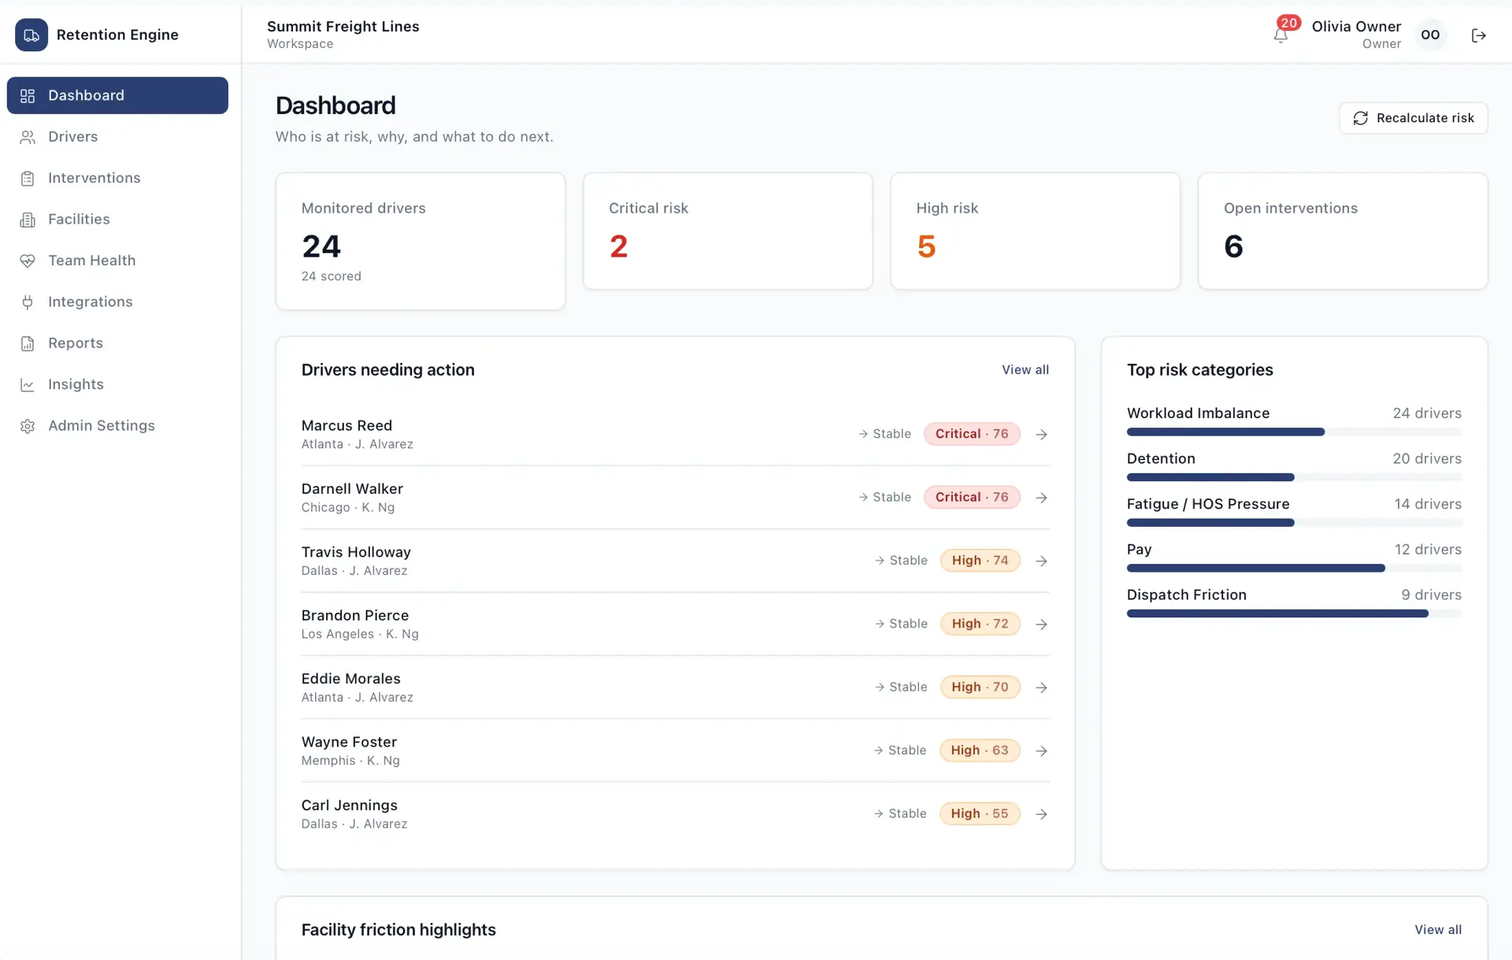Open Darnell Walker details arrow

point(1041,498)
